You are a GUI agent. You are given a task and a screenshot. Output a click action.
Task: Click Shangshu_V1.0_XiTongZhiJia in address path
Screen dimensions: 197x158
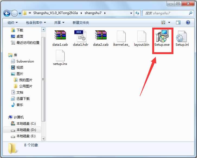[56, 13]
